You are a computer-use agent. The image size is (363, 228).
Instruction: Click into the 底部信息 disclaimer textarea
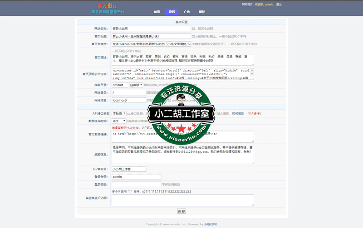183,154
